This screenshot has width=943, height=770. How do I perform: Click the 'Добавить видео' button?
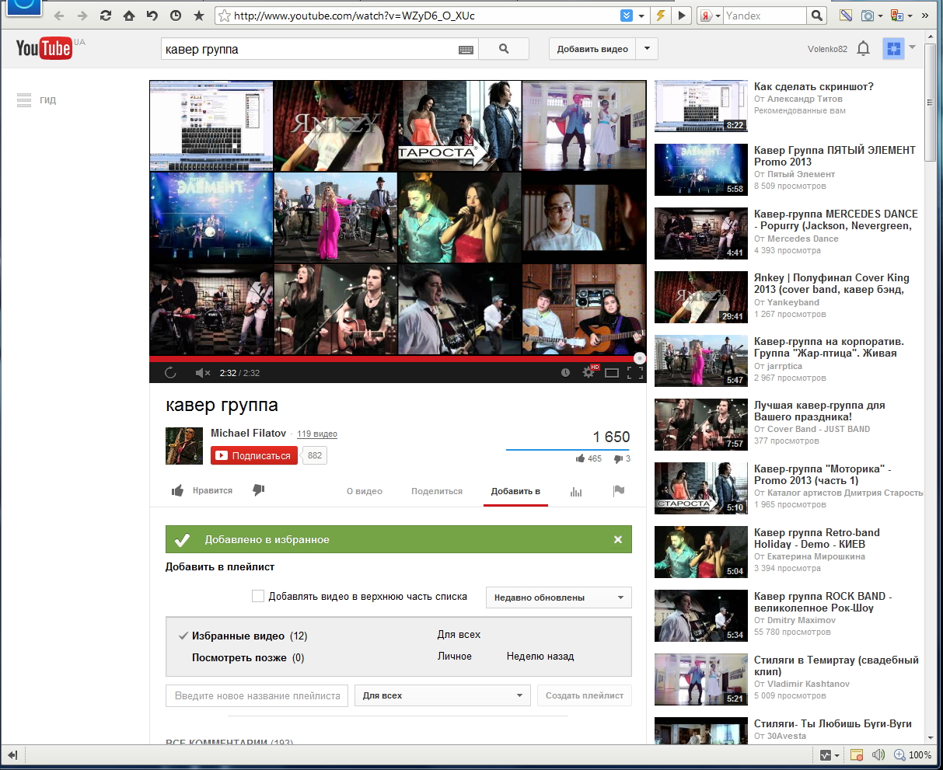(x=592, y=49)
